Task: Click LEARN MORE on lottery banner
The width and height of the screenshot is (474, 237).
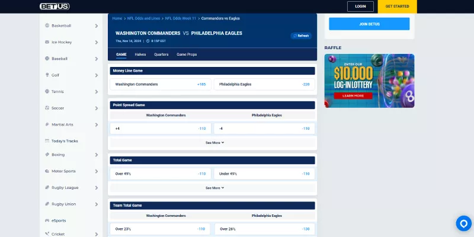Action: 353,96
